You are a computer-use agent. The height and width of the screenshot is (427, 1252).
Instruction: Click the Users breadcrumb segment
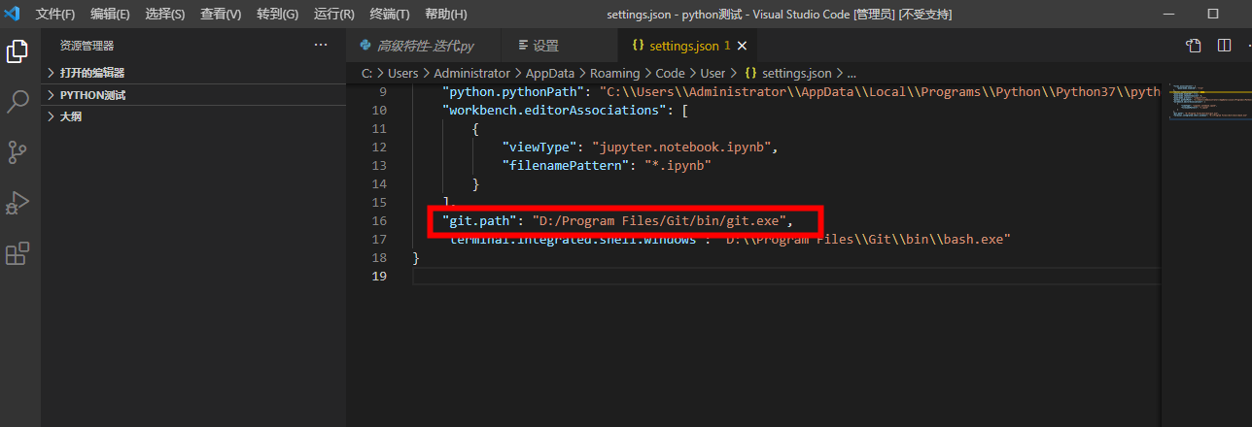(x=403, y=73)
